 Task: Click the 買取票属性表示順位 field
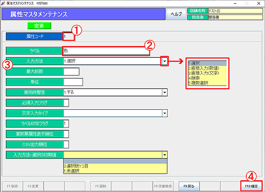(66, 134)
